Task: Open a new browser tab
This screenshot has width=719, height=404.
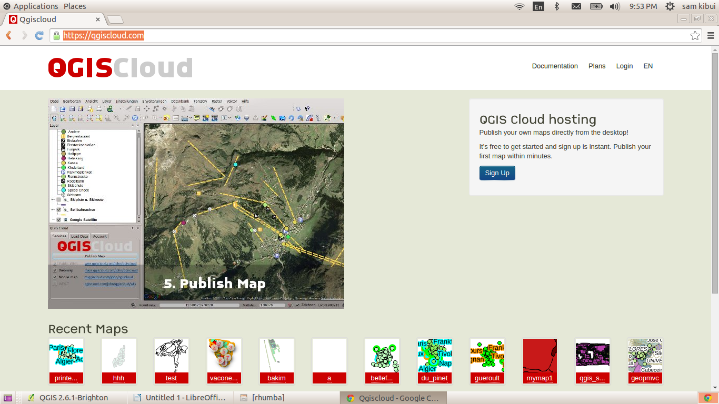Action: 115,19
